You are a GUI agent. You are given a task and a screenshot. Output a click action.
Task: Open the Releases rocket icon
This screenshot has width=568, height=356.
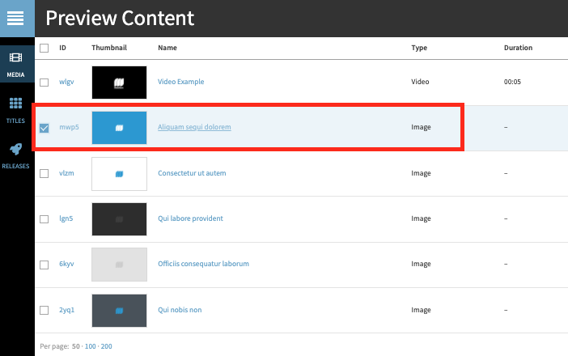tap(16, 150)
